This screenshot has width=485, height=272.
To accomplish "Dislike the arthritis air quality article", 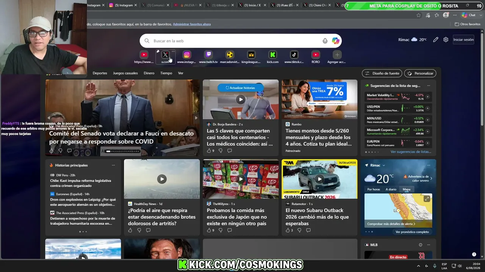I will point(139,230).
